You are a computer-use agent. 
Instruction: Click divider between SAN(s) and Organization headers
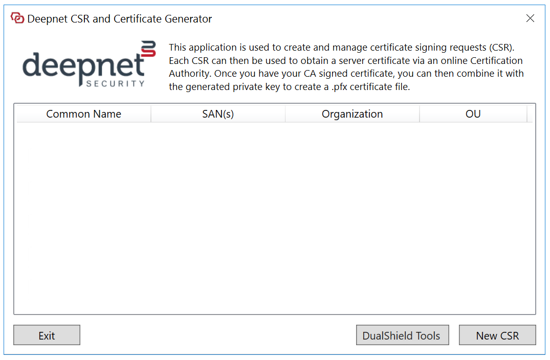(285, 114)
